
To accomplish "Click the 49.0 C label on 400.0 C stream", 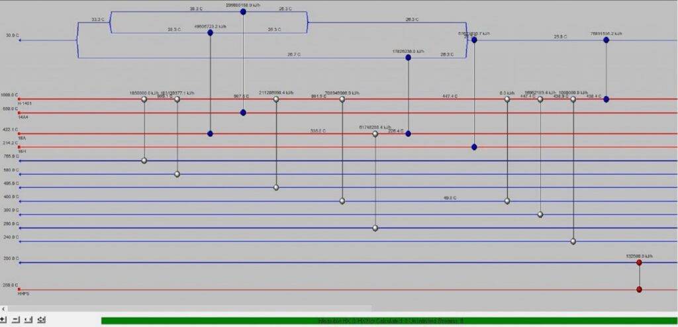I will pyautogui.click(x=450, y=198).
